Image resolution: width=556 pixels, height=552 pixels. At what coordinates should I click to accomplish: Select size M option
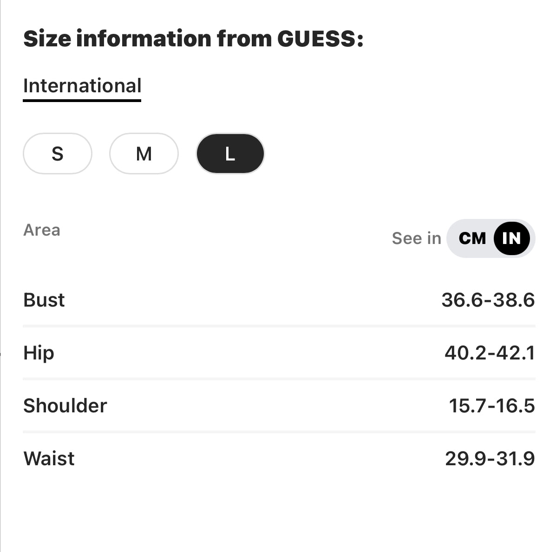tap(144, 154)
